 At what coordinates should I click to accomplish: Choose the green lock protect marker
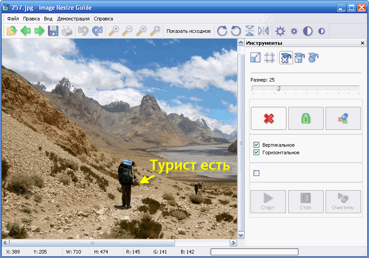[306, 118]
